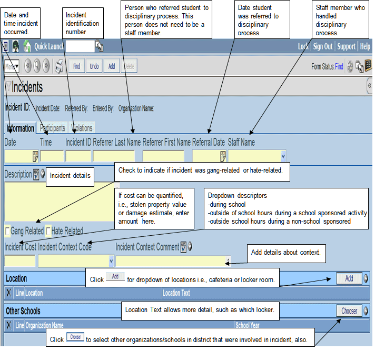Go to home via the house icon
375x351 pixels.
click(27, 46)
